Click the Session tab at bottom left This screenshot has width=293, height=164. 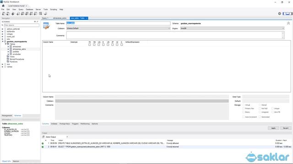point(16,161)
